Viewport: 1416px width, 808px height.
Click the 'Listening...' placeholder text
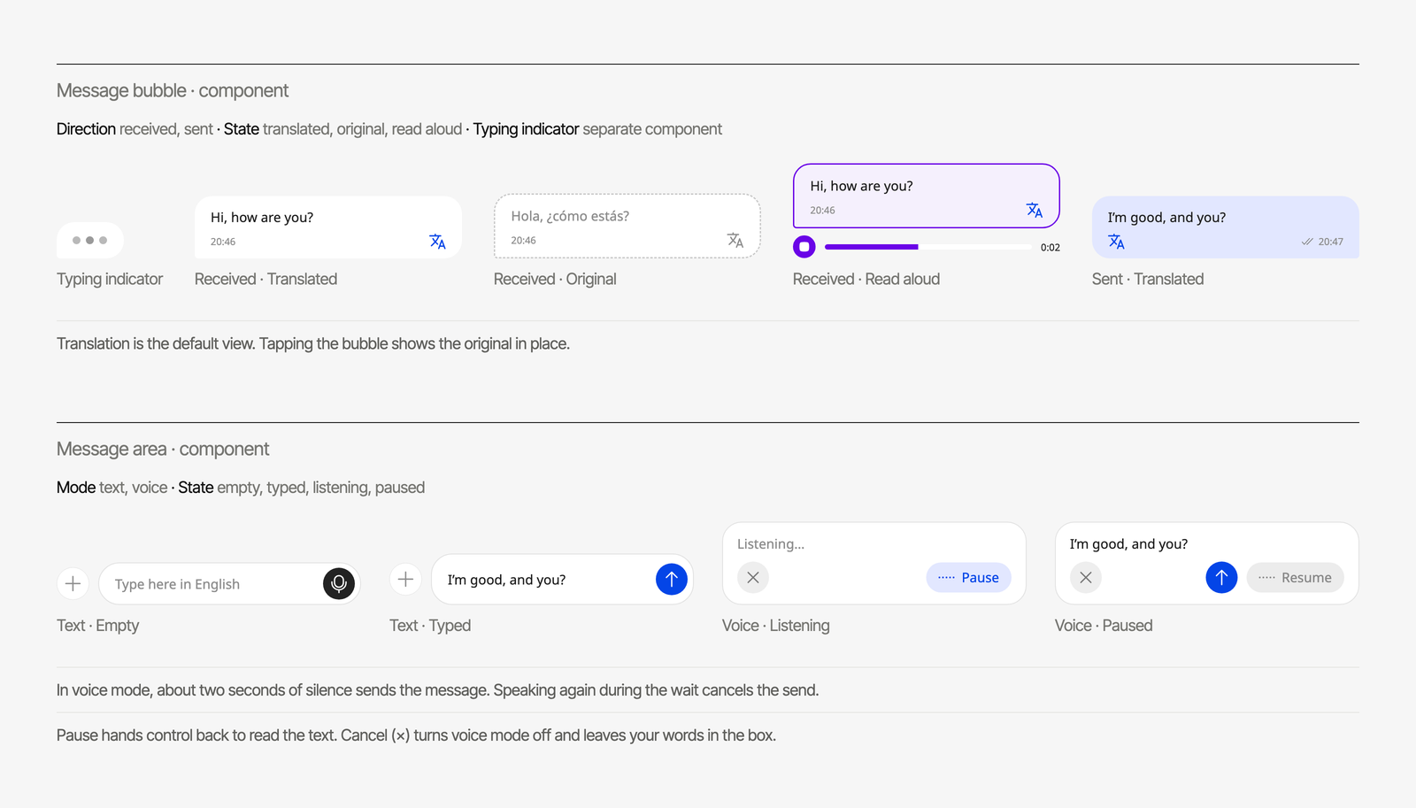[771, 544]
